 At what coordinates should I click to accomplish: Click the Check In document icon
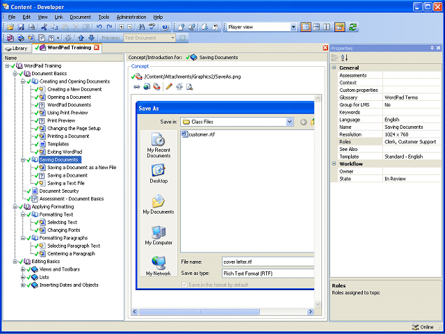point(181,27)
